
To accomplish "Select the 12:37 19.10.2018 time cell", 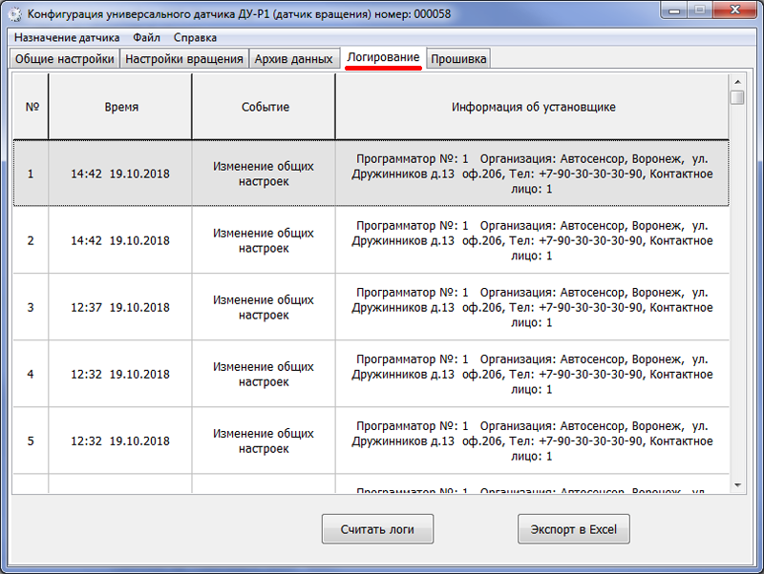I will 120,307.
